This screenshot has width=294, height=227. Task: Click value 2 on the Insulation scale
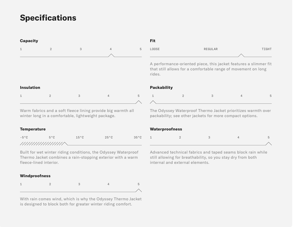point(50,96)
